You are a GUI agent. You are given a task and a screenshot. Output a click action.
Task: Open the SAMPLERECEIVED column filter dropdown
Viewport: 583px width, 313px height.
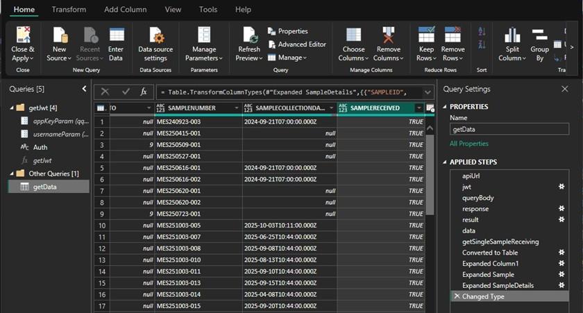pos(418,108)
